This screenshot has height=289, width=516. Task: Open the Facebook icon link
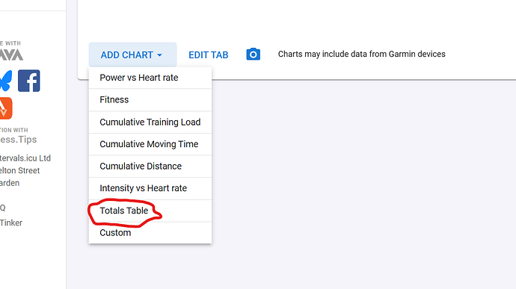pos(29,81)
